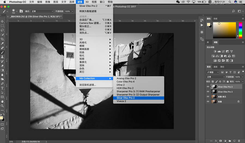Open the tool preset picker arrow

pyautogui.click(x=7, y=11)
